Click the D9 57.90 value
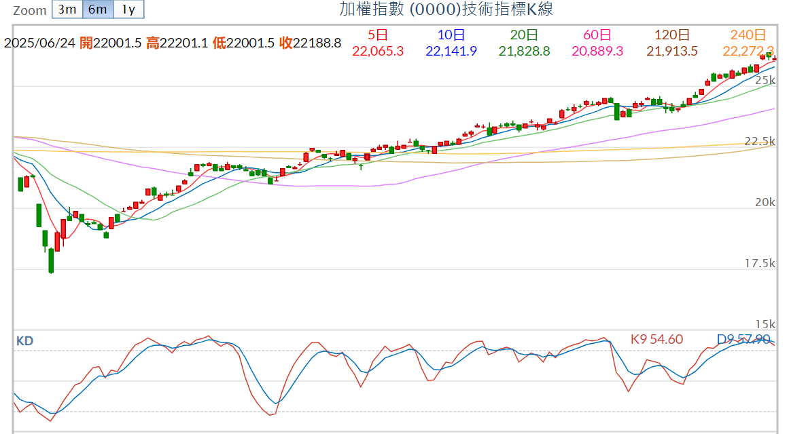 743,340
